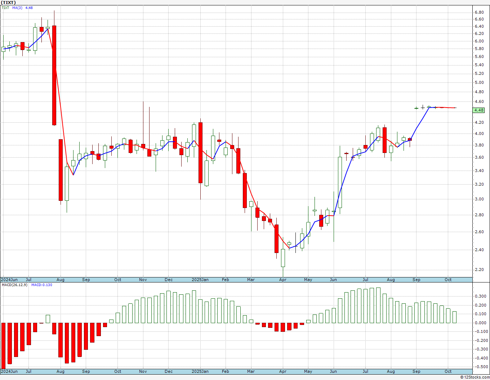Screen dimensions: 490x380
Task: Click May on the price chart date axis
Action: [x=308, y=280]
